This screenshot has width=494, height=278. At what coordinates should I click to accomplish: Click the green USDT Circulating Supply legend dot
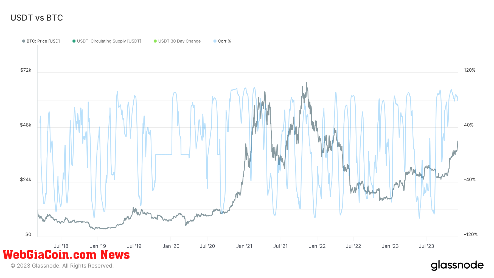tap(74, 41)
